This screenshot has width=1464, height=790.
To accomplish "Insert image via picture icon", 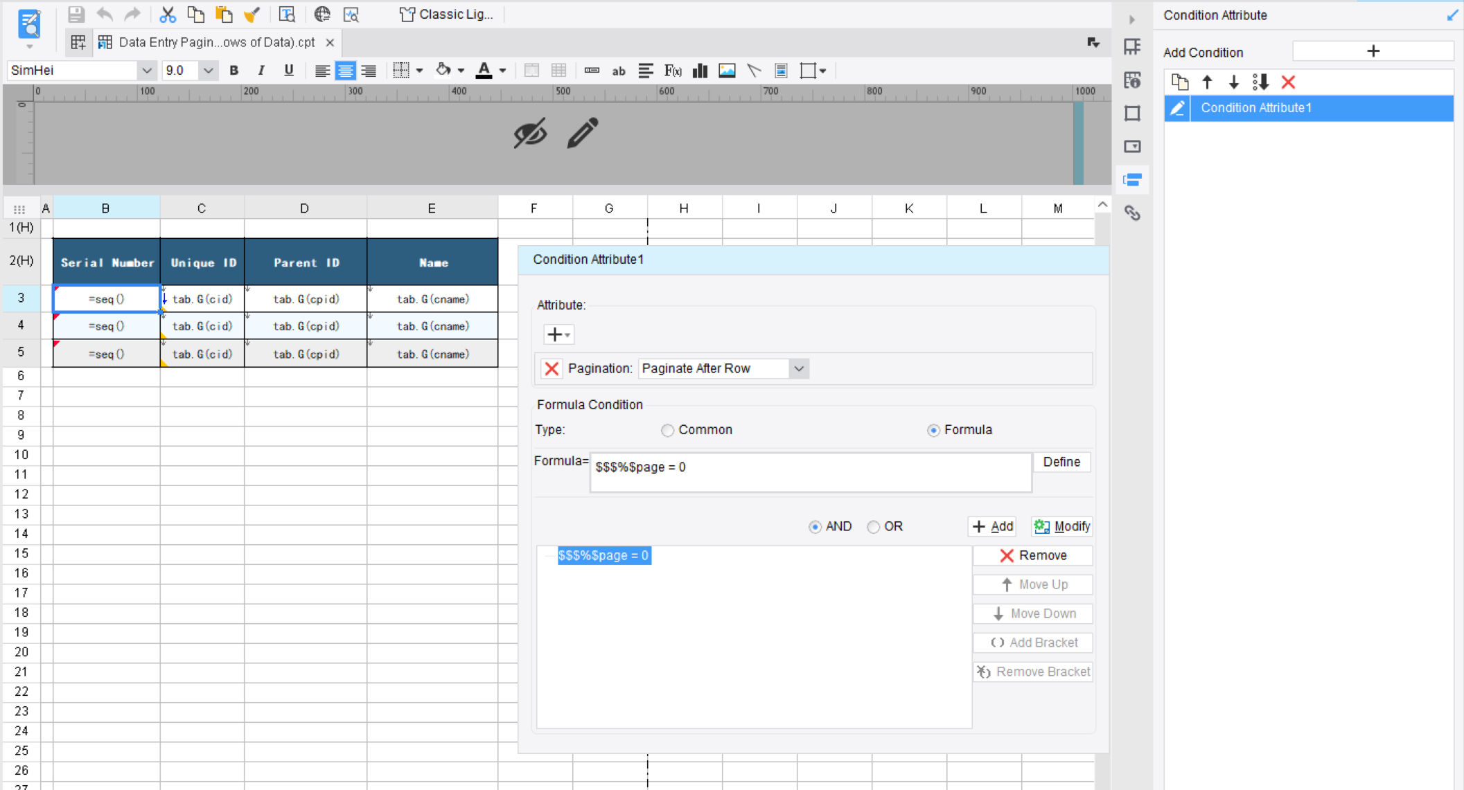I will (x=727, y=71).
